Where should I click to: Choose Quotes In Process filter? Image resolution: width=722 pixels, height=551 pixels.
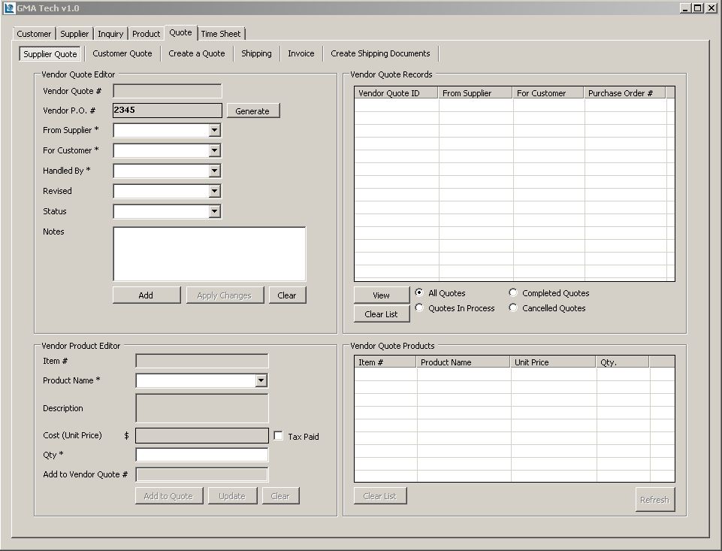point(419,308)
